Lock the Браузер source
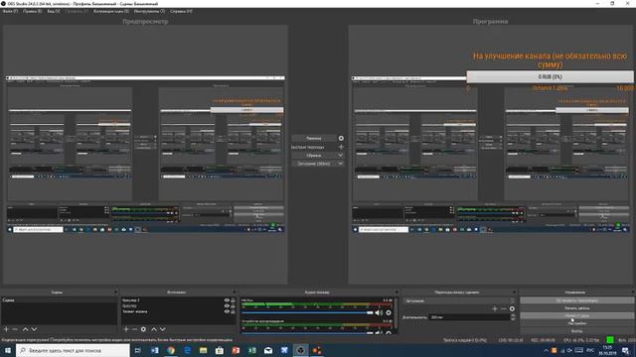Viewport: 636px width, 357px height. point(233,306)
